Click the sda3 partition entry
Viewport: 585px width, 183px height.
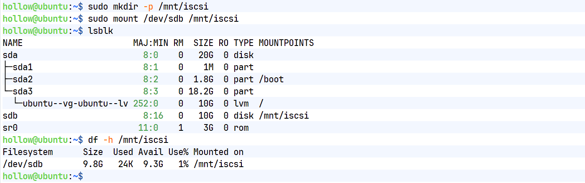point(23,91)
